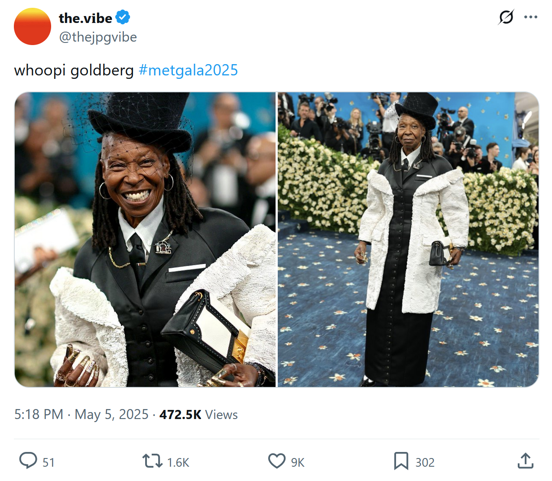Click the 1.6K reposts count

[178, 463]
